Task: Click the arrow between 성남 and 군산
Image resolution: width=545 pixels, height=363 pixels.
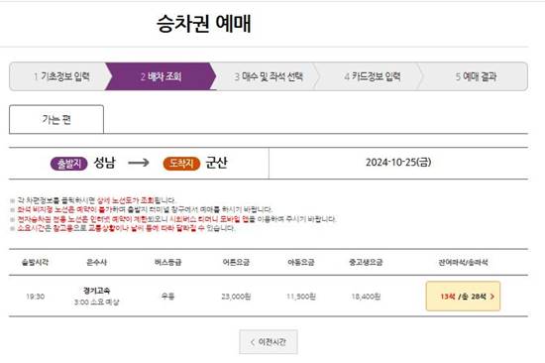Action: [139, 163]
